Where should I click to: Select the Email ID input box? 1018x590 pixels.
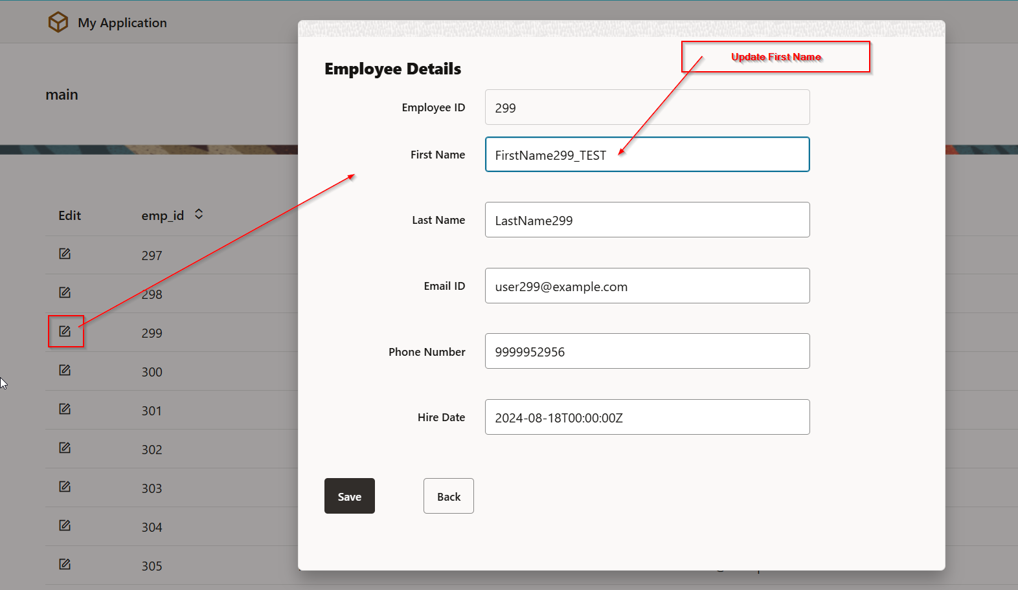[x=647, y=286]
